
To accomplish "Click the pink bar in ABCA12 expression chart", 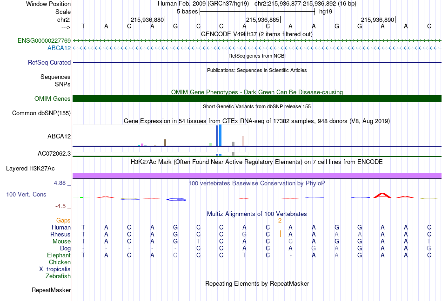I will [243, 141].
